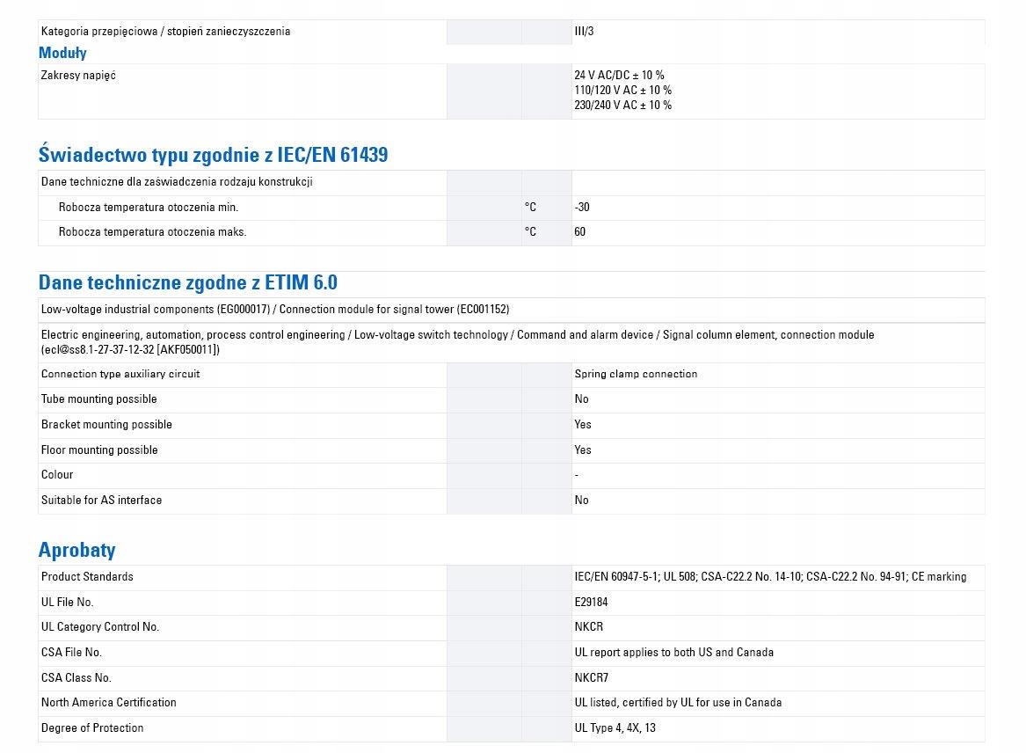The height and width of the screenshot is (753, 1026).
Task: Click the Aprobaty section heading
Action: click(76, 550)
